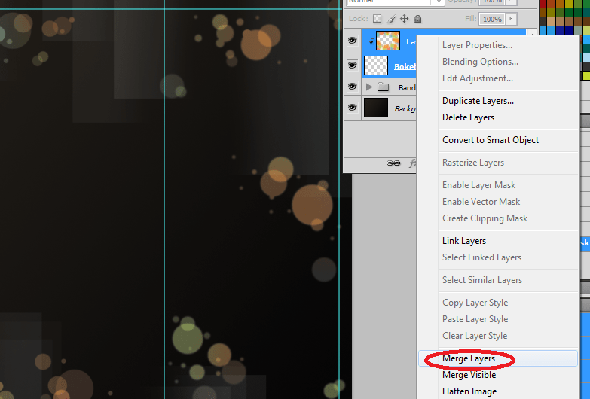The width and height of the screenshot is (590, 399).
Task: Click Convert to Smart Object
Action: pyautogui.click(x=490, y=140)
